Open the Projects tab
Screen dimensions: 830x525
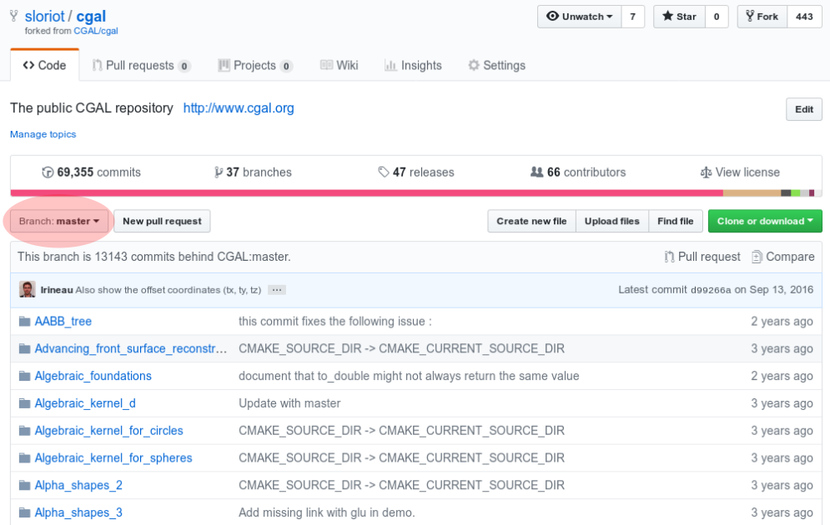(255, 66)
